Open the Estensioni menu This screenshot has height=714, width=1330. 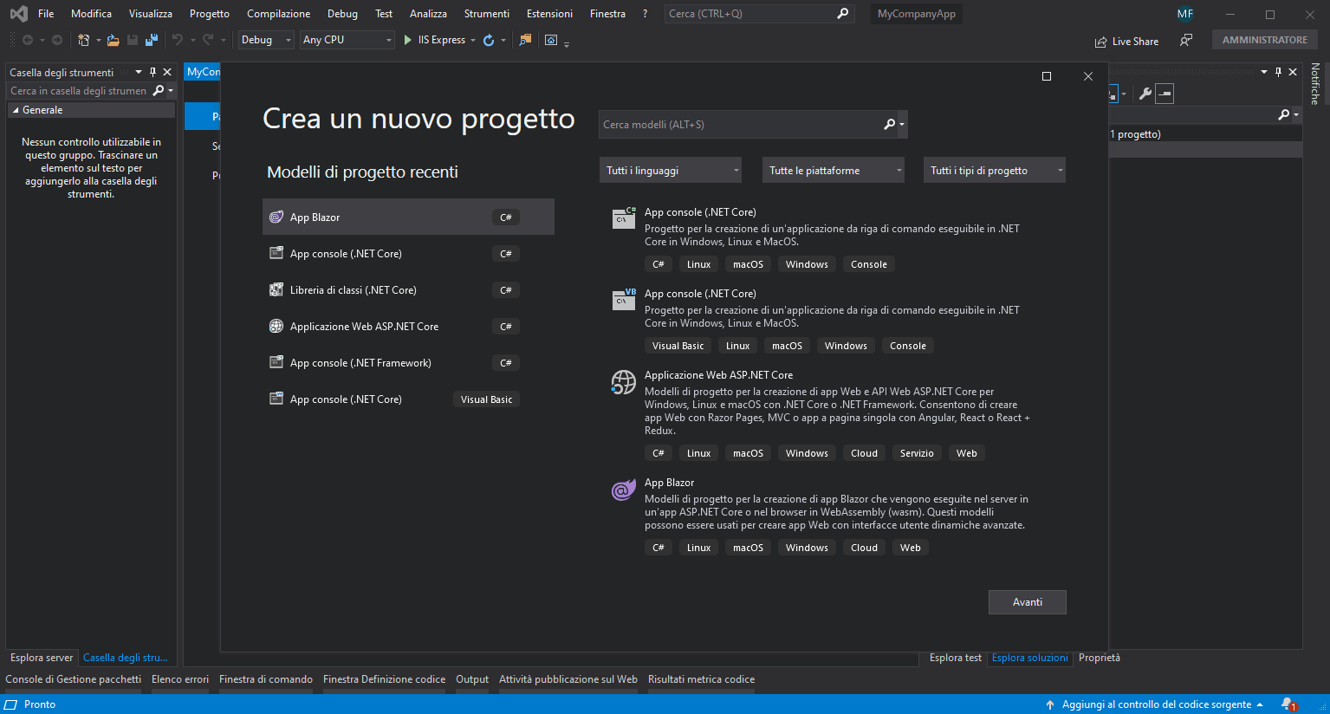[x=549, y=14]
